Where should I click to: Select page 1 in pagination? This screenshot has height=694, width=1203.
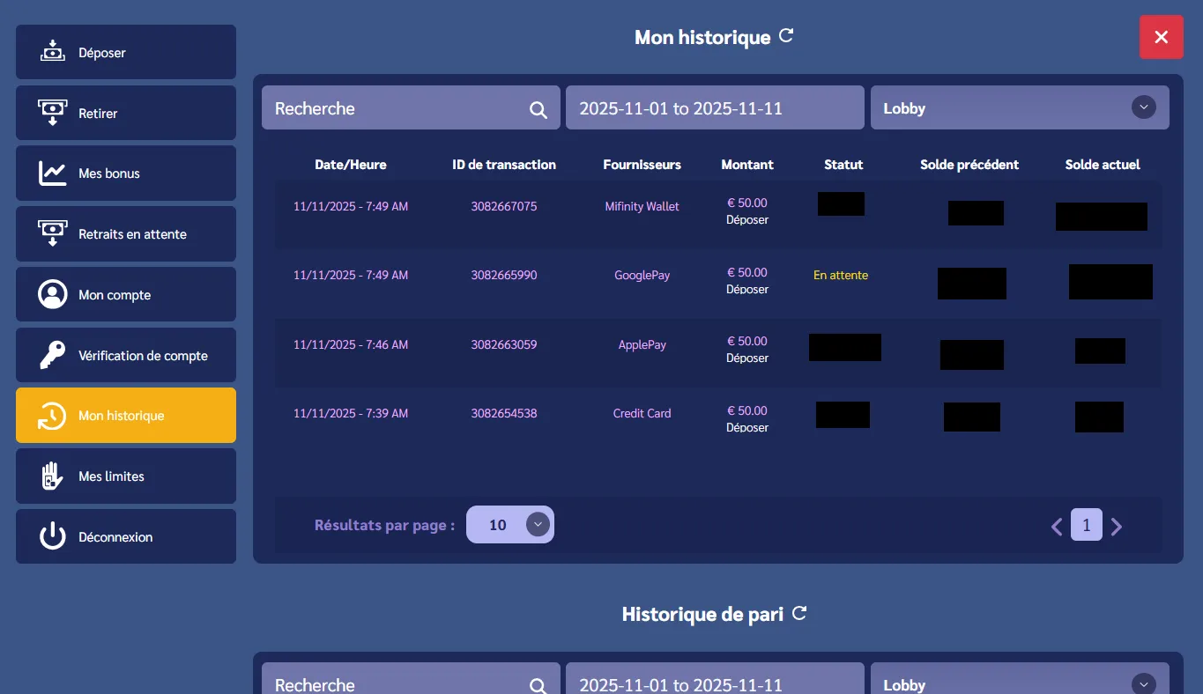[x=1087, y=525]
